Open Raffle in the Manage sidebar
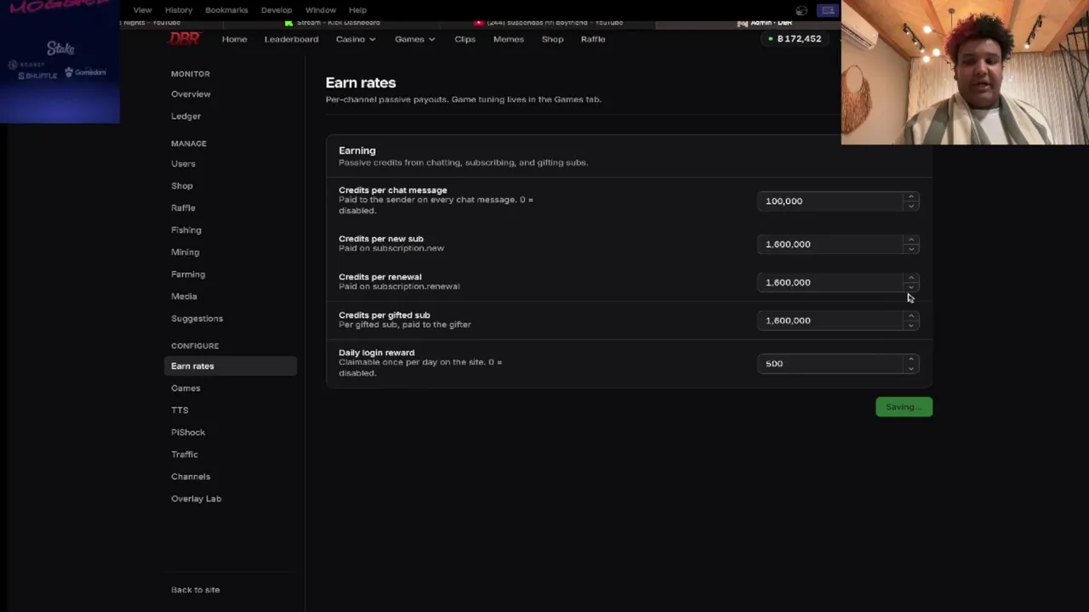 183,208
